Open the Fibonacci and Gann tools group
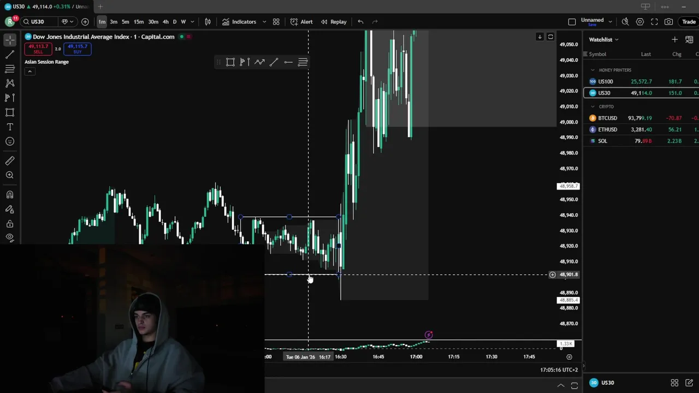The width and height of the screenshot is (699, 393). point(10,69)
